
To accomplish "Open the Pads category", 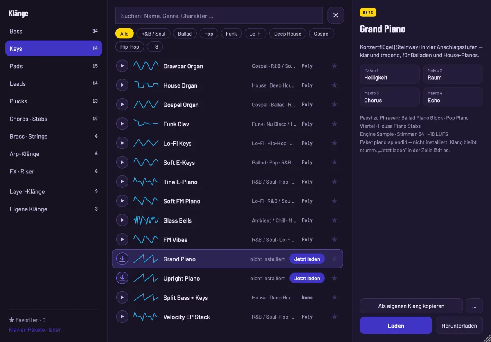I will (54, 66).
